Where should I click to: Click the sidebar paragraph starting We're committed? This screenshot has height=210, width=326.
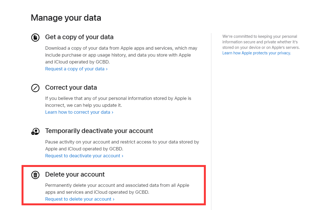[261, 42]
